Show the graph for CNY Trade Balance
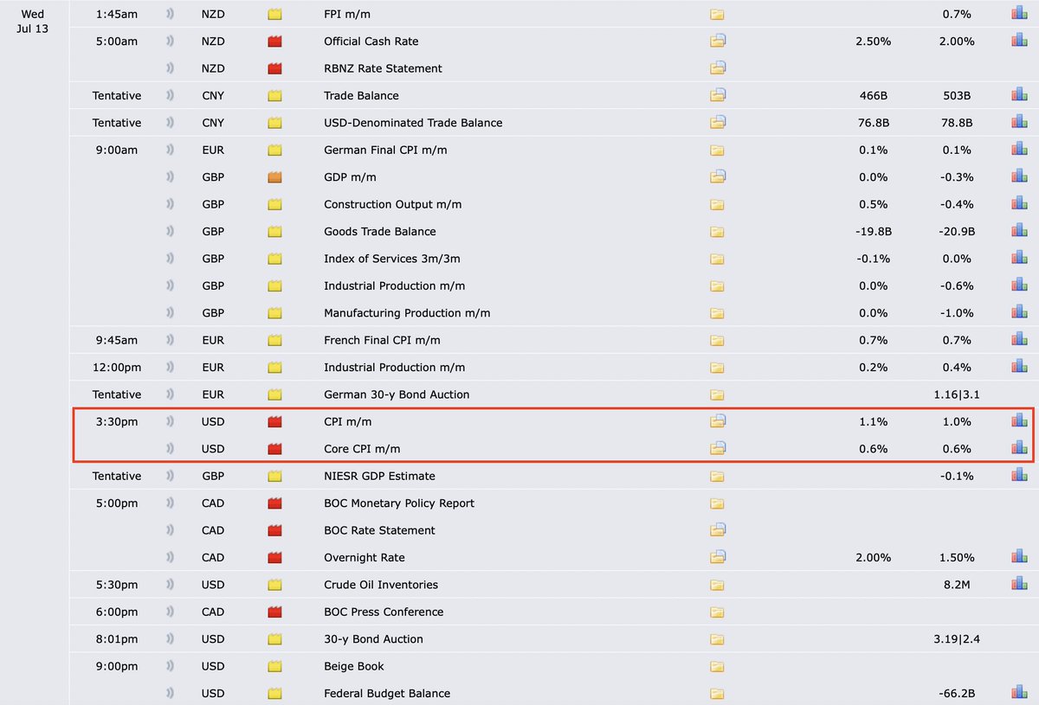 click(x=1019, y=95)
